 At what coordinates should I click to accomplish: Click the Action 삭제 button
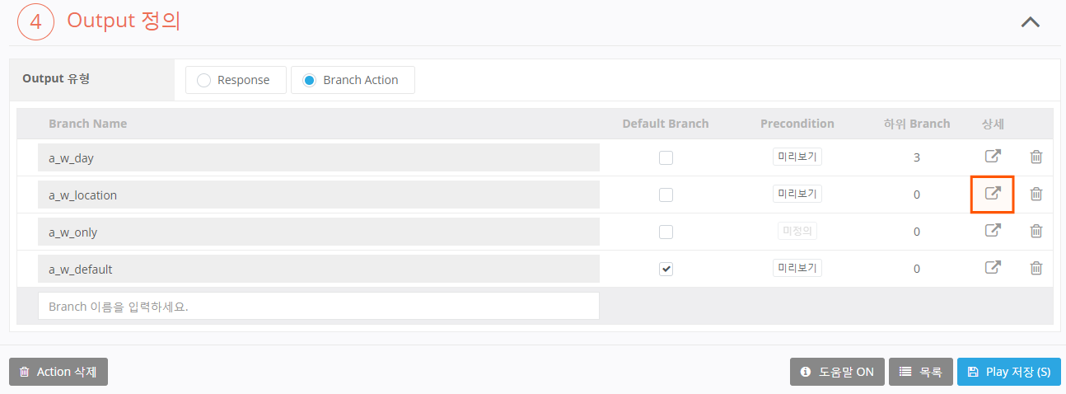point(58,372)
